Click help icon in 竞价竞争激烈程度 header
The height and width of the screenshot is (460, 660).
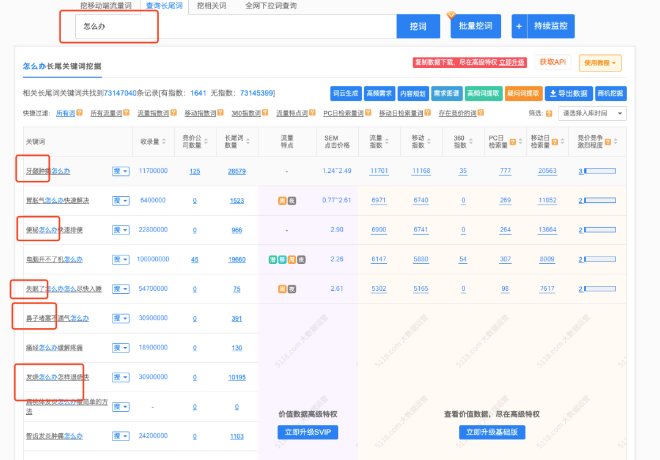(608, 142)
